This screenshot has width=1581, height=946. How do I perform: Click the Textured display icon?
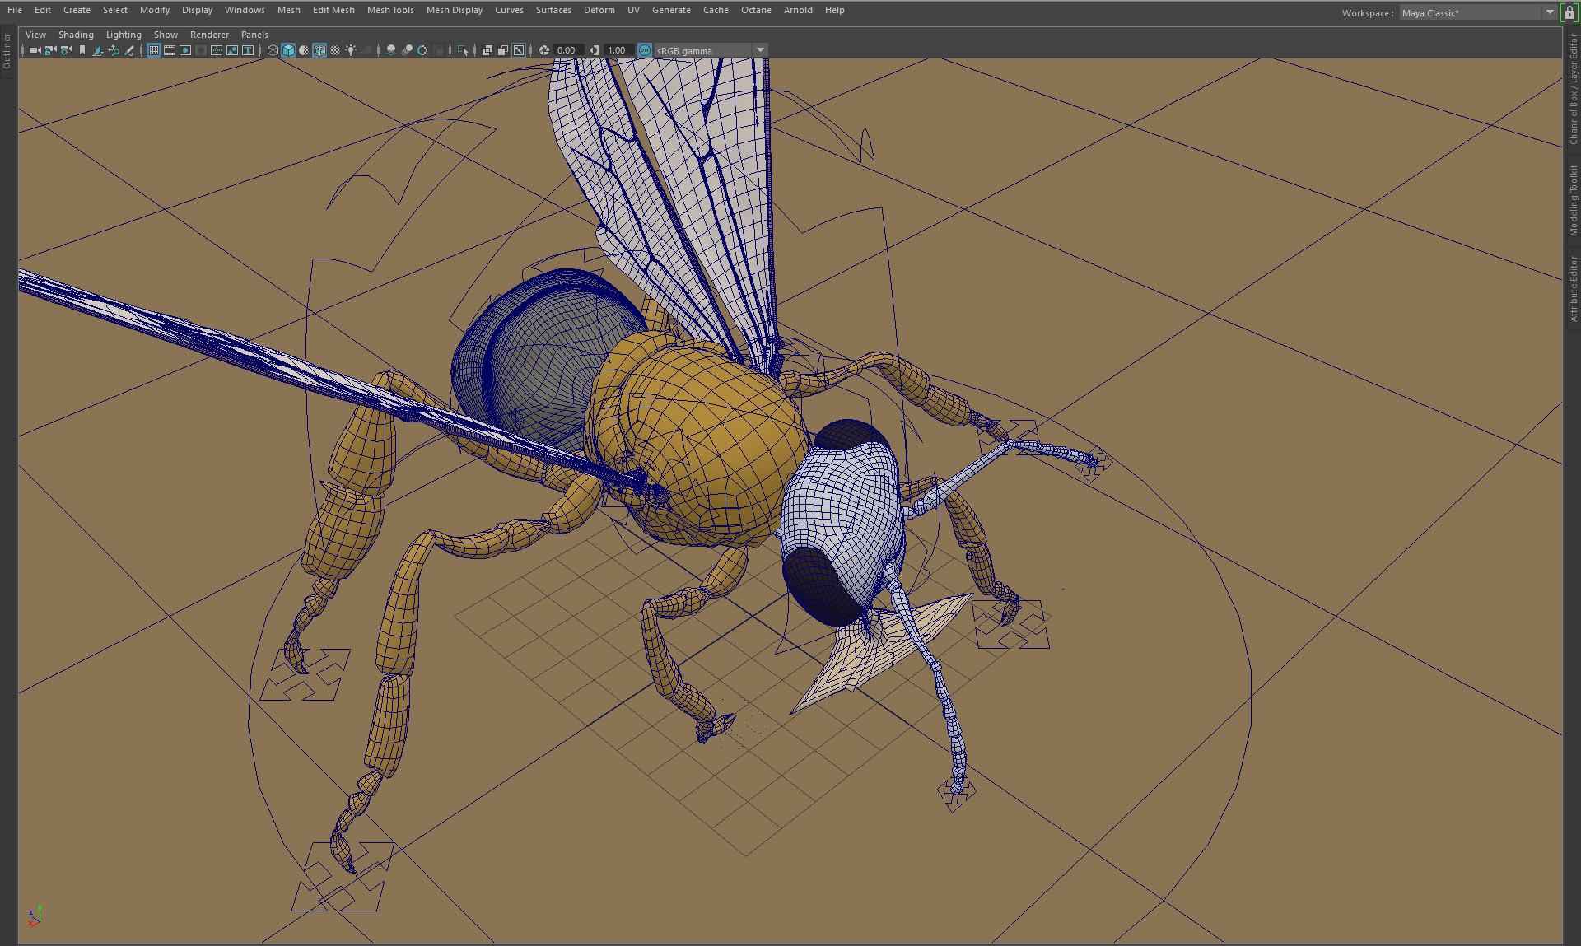pyautogui.click(x=335, y=50)
